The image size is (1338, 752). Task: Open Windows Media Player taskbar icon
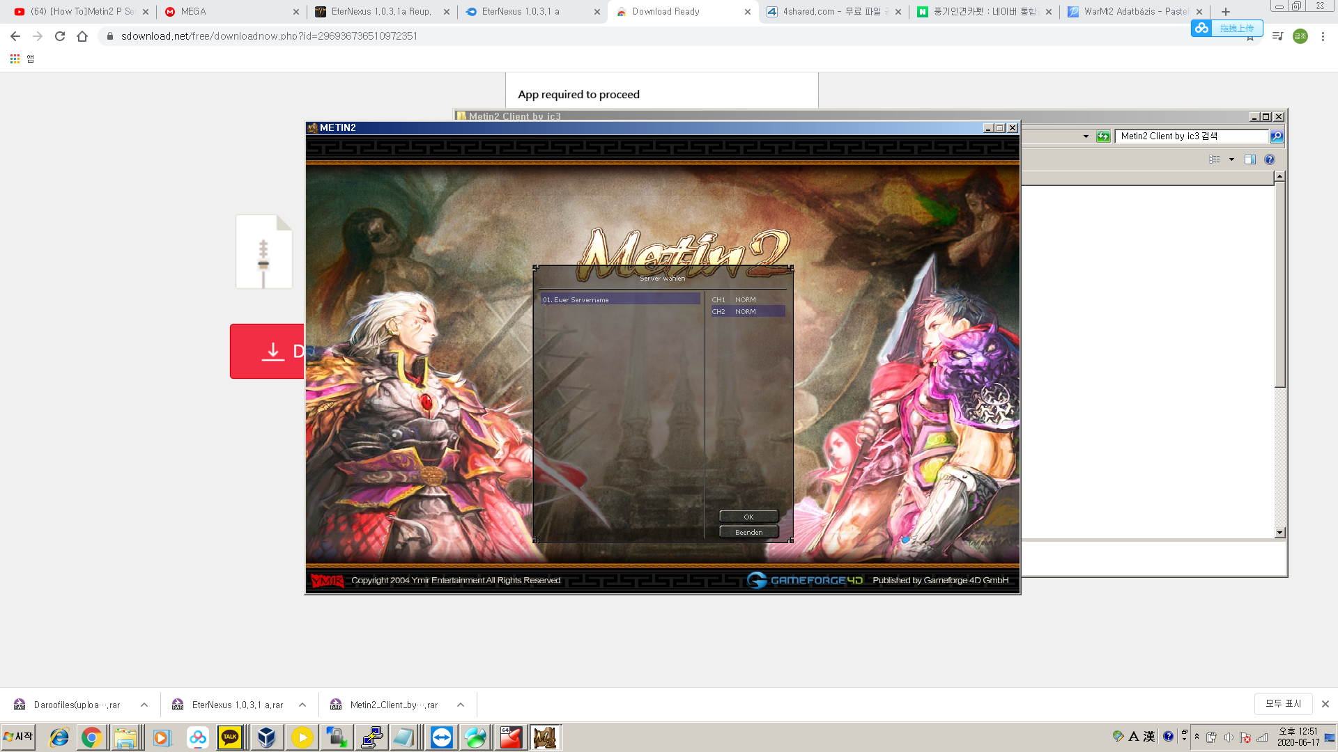(162, 737)
